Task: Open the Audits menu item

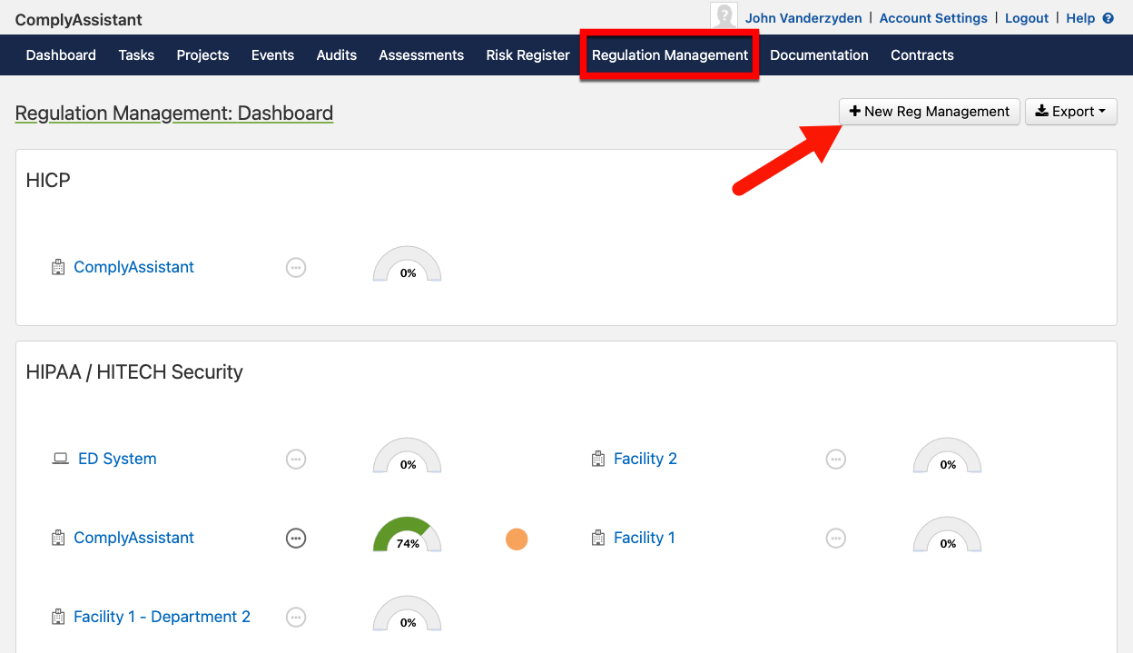Action: (x=337, y=55)
